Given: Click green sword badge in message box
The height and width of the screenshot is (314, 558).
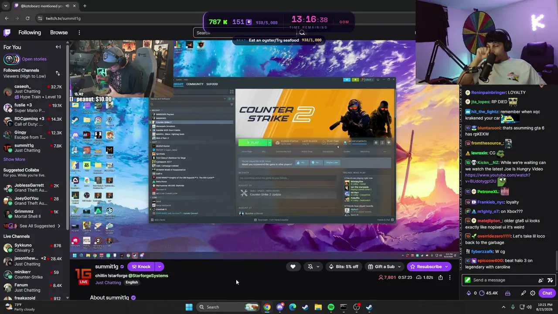Looking at the screenshot, I should pos(468,280).
